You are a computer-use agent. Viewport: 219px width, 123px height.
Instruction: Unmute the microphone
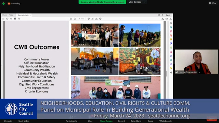[8, 121]
